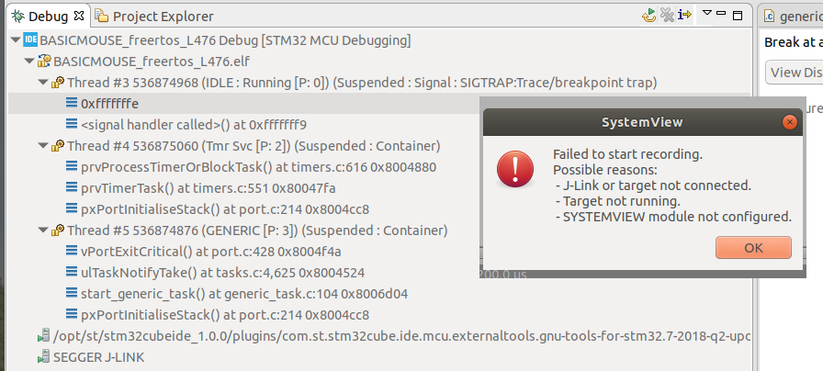Click the remove all terminated launches icon
This screenshot has width=823, height=371.
click(667, 16)
